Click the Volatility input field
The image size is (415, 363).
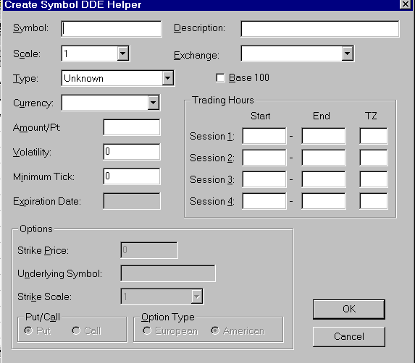(x=132, y=152)
